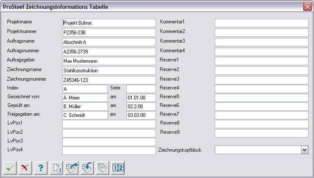This screenshot has height=178, width=314.
Task: Focus the LvPos2 input field
Action: click(x=109, y=133)
